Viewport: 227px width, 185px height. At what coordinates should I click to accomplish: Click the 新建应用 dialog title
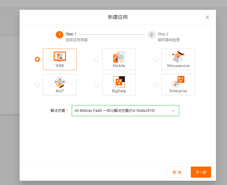(118, 17)
